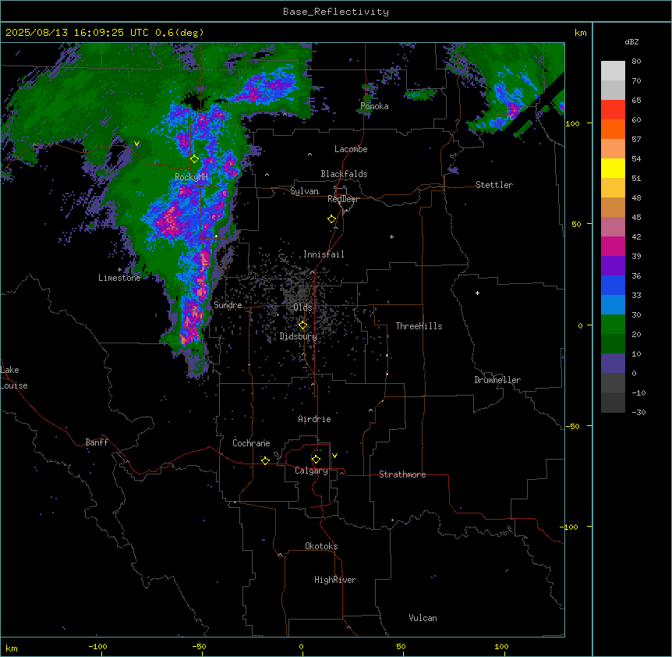
Task: Click the Olds town label
Action: point(302,307)
